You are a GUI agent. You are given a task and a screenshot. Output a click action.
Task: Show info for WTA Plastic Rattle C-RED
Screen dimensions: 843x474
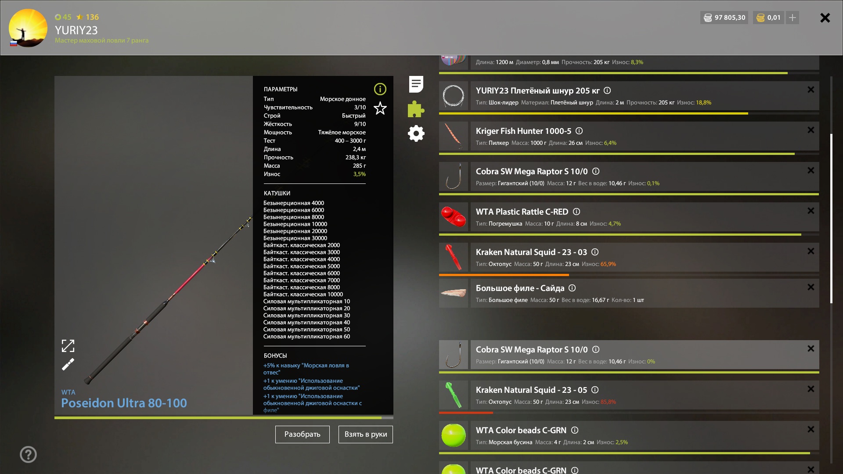(576, 212)
